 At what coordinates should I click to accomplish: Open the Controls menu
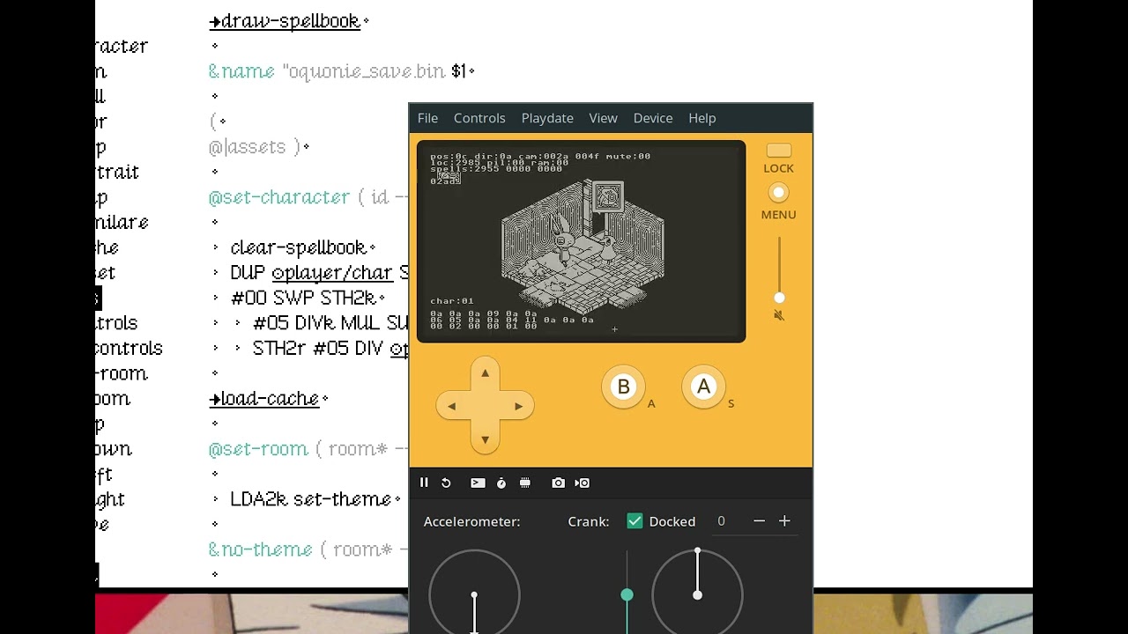pos(479,118)
